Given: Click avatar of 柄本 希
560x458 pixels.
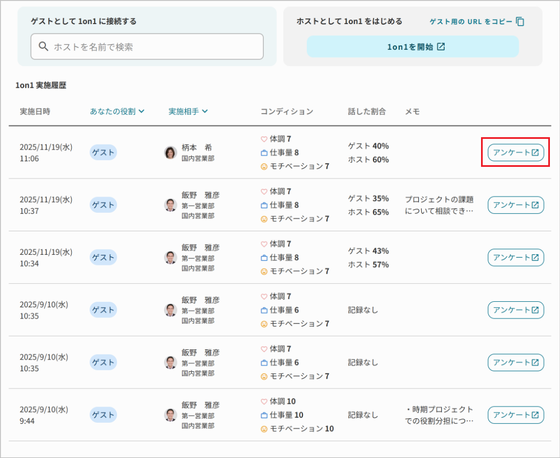Looking at the screenshot, I should [x=170, y=152].
